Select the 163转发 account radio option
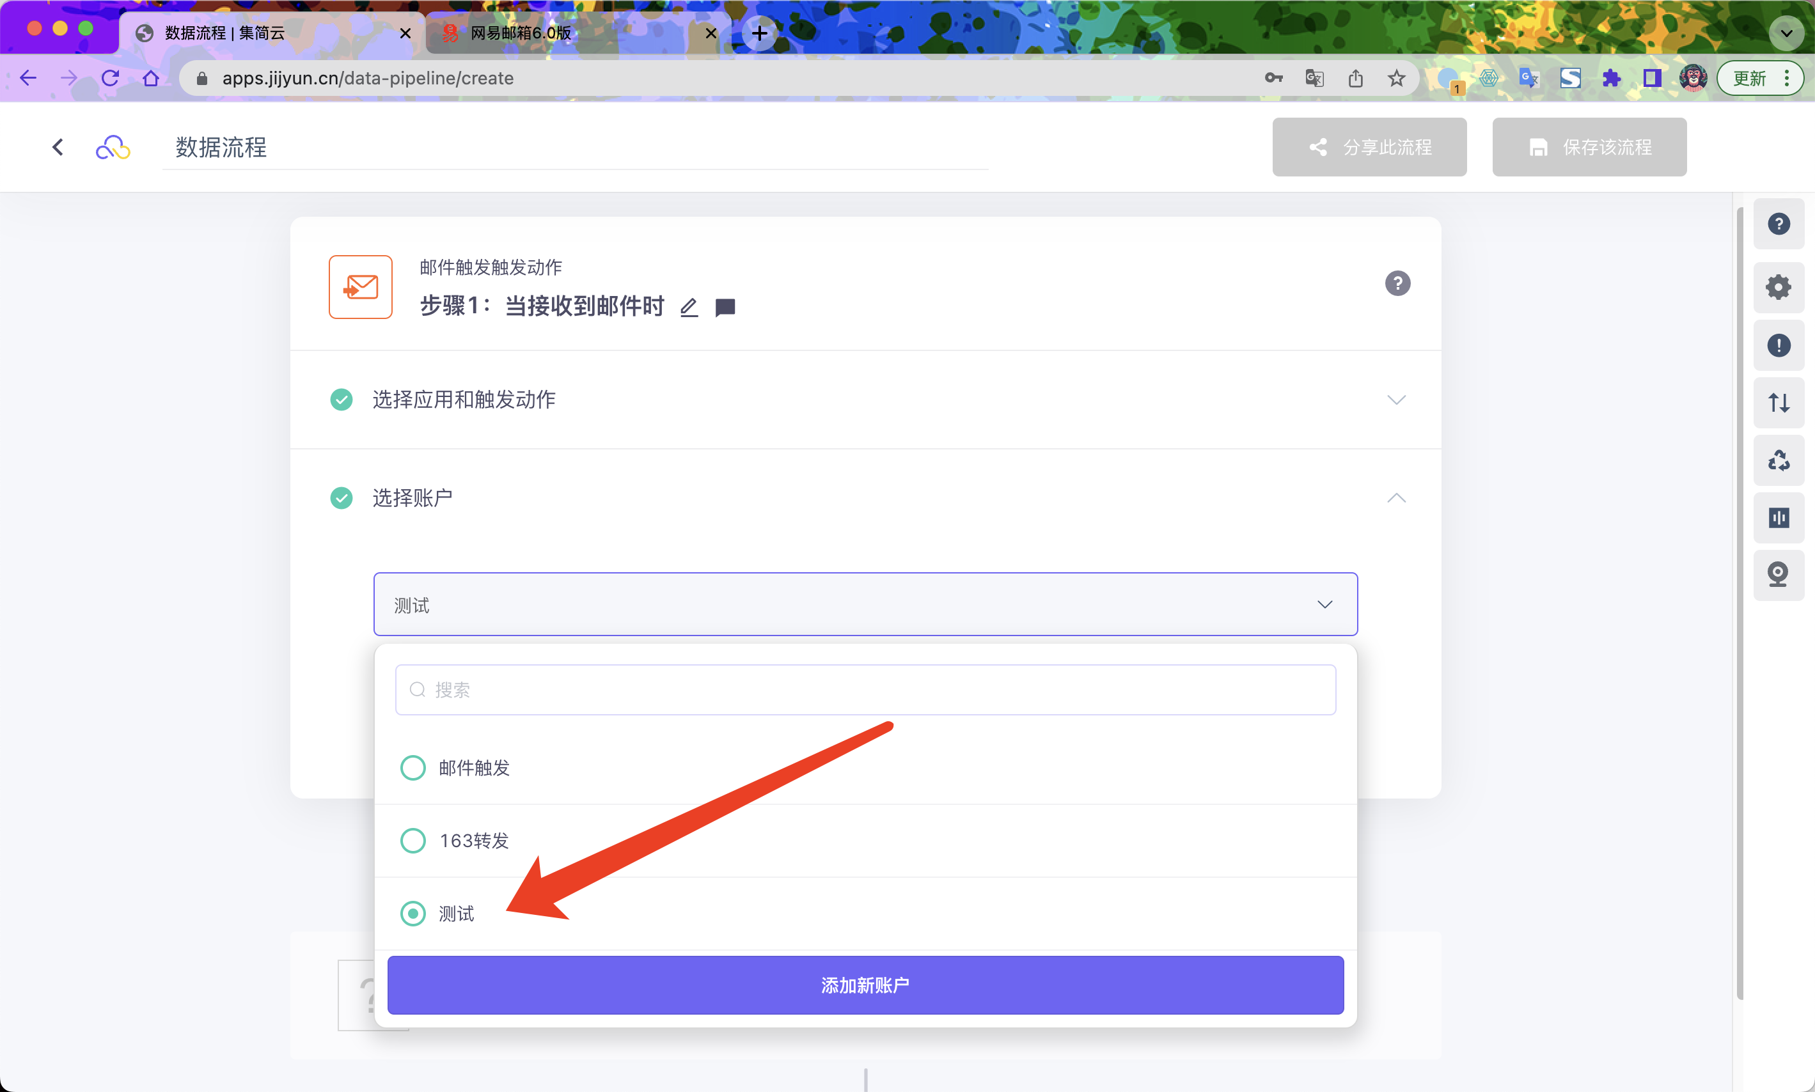The height and width of the screenshot is (1092, 1815). (x=413, y=840)
